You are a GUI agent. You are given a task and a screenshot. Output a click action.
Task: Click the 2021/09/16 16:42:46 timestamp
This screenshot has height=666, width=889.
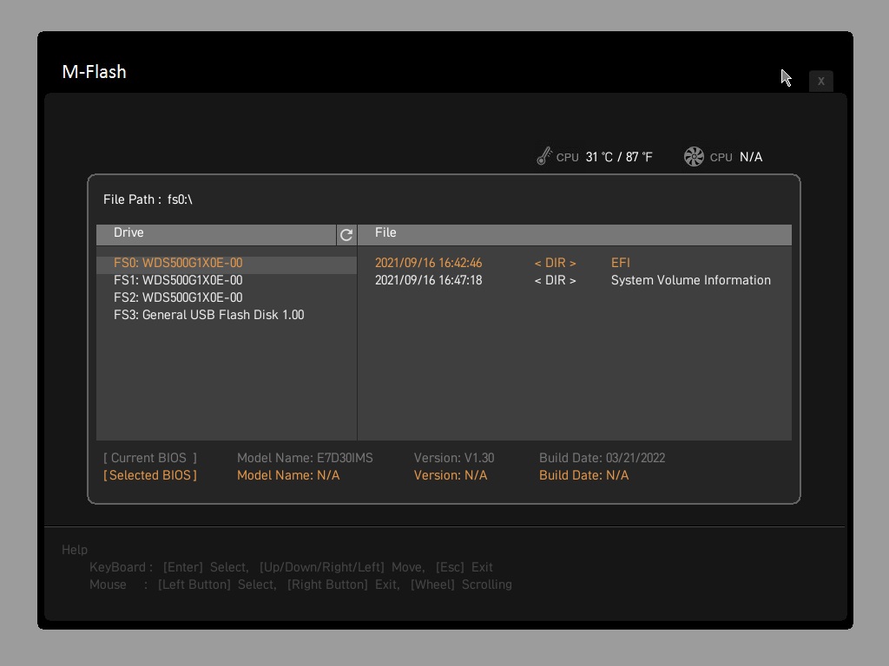coord(428,263)
